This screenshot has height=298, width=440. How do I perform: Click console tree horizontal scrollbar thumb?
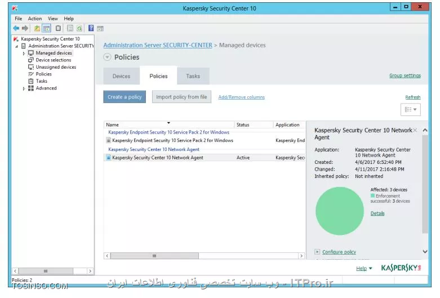46,271
